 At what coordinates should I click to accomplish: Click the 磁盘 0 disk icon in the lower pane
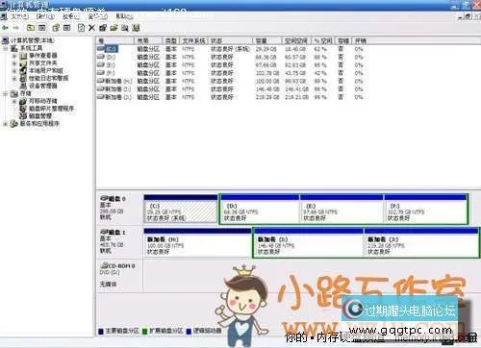[x=104, y=198]
